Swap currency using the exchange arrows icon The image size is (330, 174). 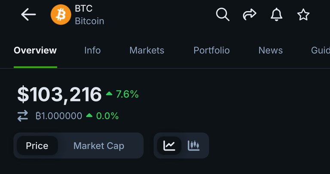pyautogui.click(x=23, y=116)
